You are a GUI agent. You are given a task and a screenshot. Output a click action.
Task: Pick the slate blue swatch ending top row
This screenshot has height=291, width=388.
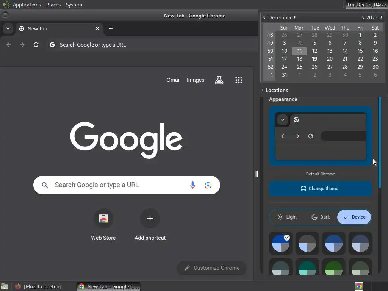(x=360, y=243)
